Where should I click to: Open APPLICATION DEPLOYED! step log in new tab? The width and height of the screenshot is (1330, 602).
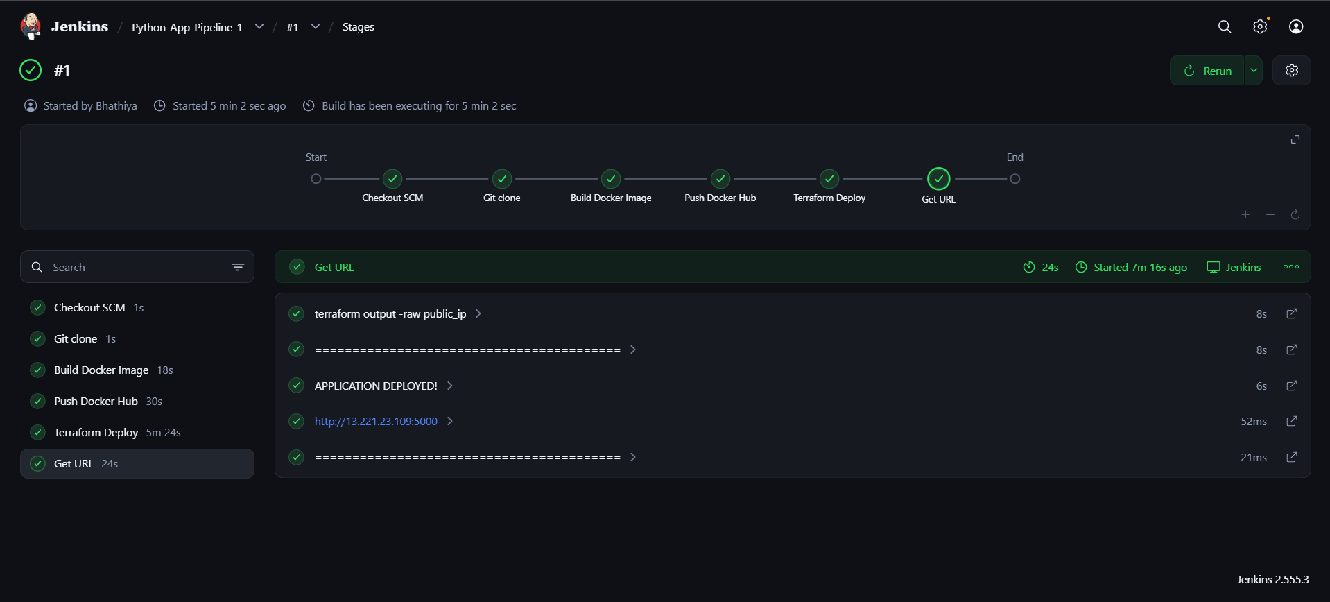click(x=1291, y=386)
